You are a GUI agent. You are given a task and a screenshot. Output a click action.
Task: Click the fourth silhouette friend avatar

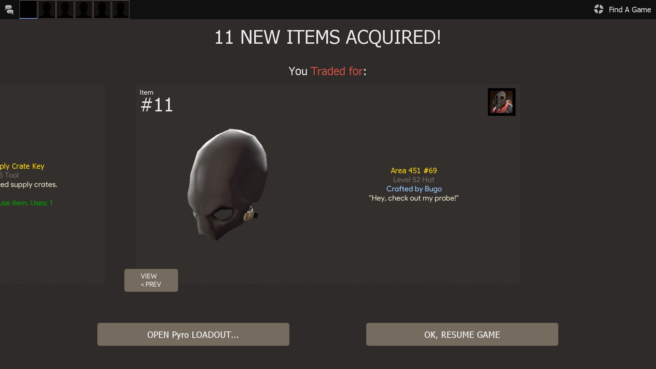tap(84, 10)
